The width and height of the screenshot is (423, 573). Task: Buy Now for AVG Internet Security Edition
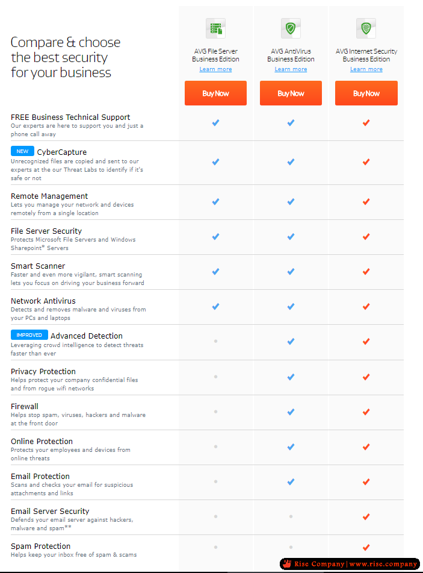[366, 93]
